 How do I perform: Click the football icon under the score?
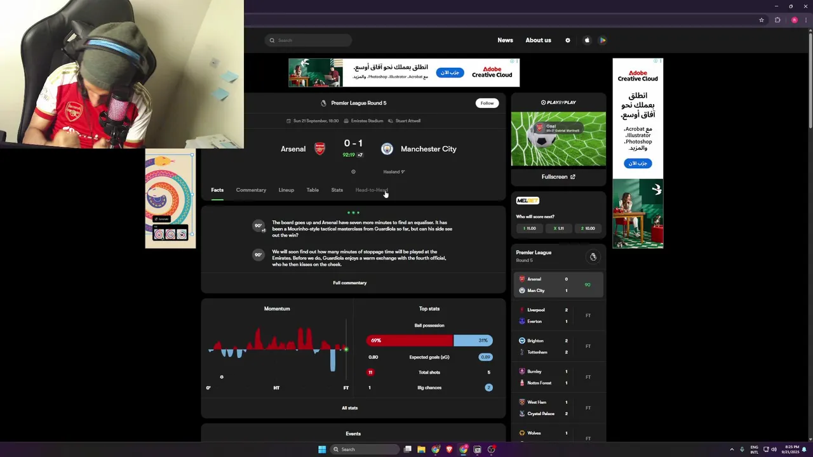pyautogui.click(x=354, y=171)
